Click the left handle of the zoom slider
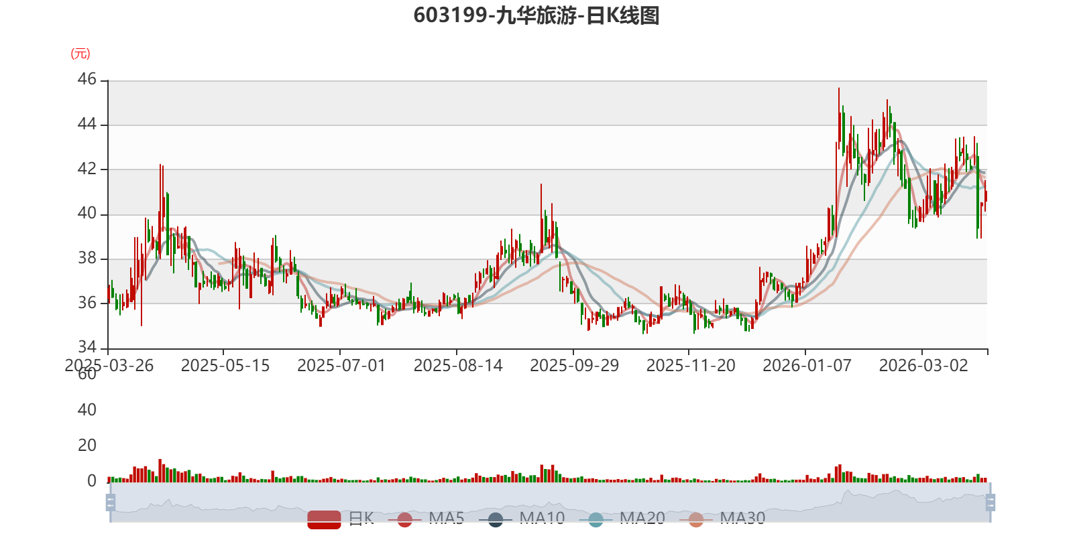 tap(111, 503)
